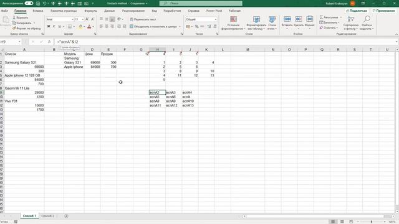This screenshot has height=224, width=399.
Task: Click the Sort and Filter icon
Action: coord(350,19)
